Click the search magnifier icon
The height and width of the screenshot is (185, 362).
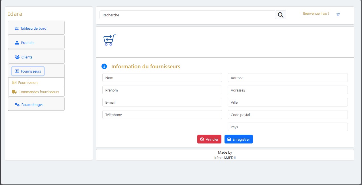click(x=280, y=15)
